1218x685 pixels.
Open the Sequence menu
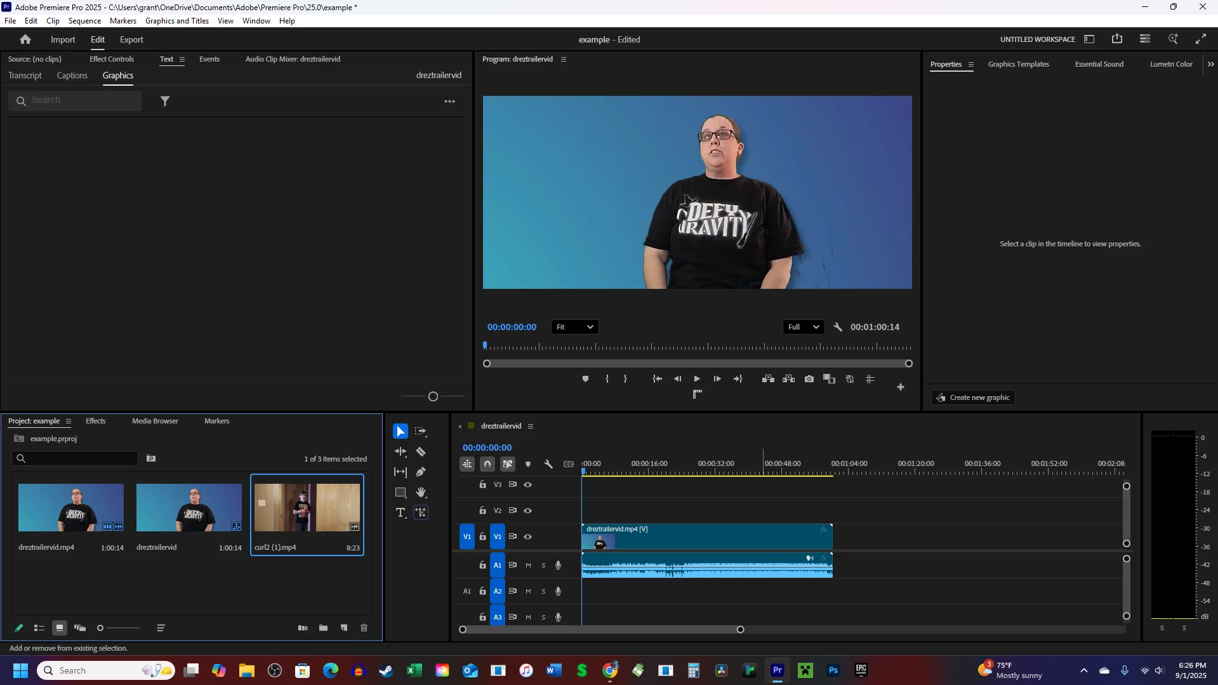tap(84, 21)
